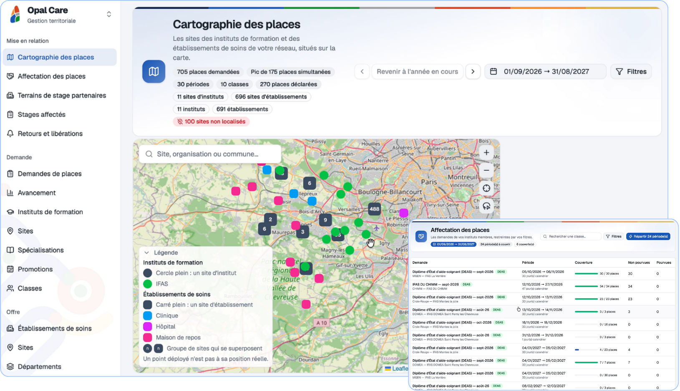Click the bell icon for Retours et libérations
680x391 pixels.
(x=10, y=134)
